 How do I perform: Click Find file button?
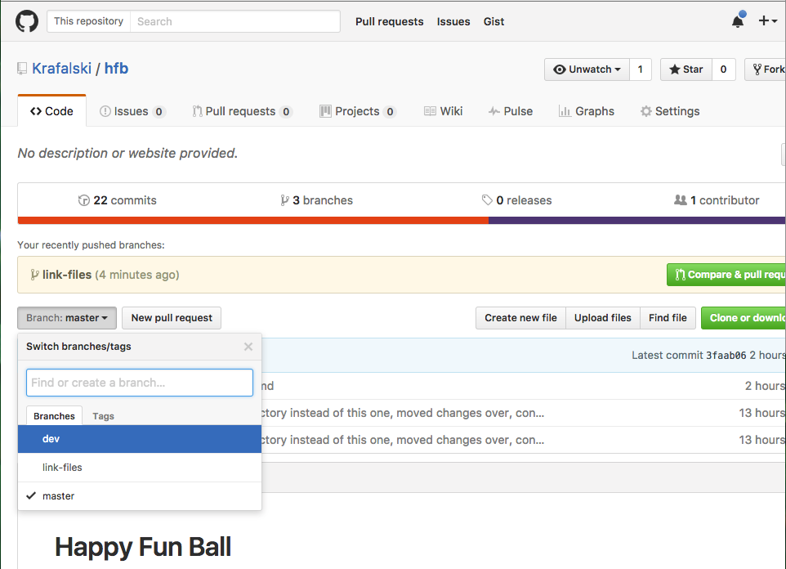668,318
